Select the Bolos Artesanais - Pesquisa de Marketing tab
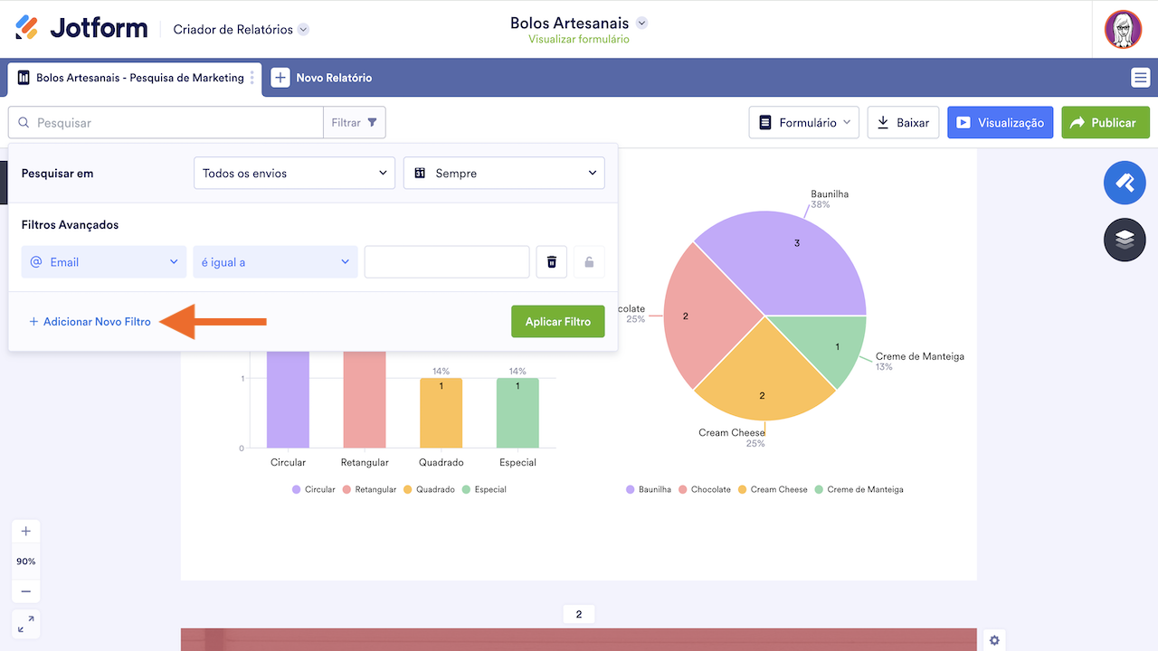 click(x=131, y=78)
